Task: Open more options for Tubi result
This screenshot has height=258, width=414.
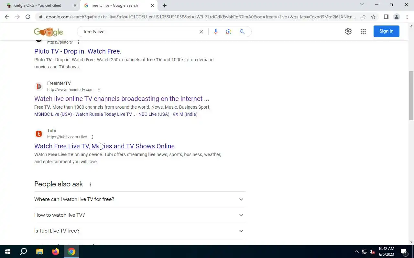Action: [92, 137]
